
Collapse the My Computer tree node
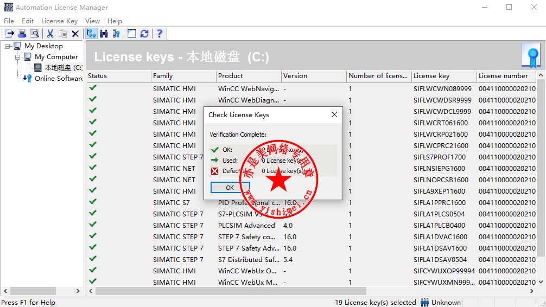tap(17, 57)
